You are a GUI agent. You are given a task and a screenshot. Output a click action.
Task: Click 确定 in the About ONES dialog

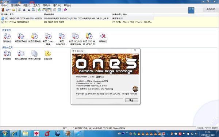click(131, 100)
